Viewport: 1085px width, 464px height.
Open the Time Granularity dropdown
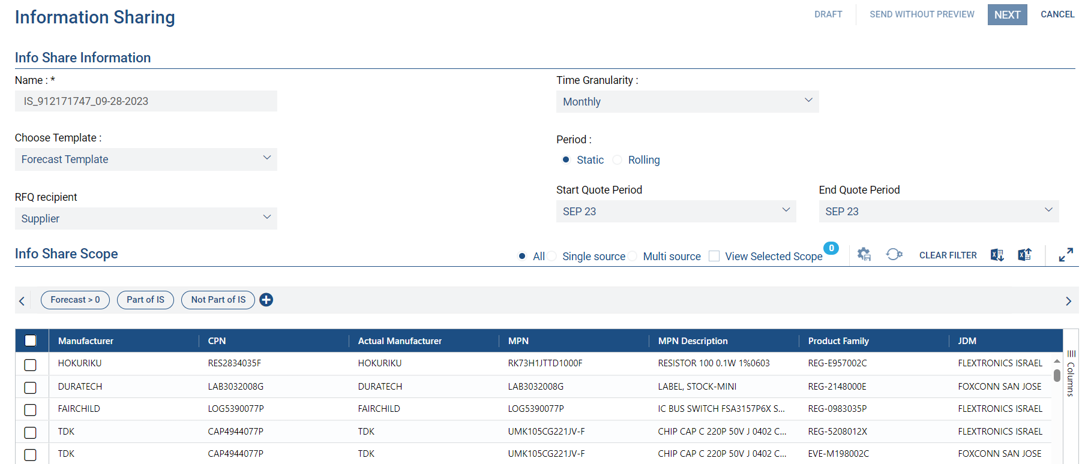687,102
